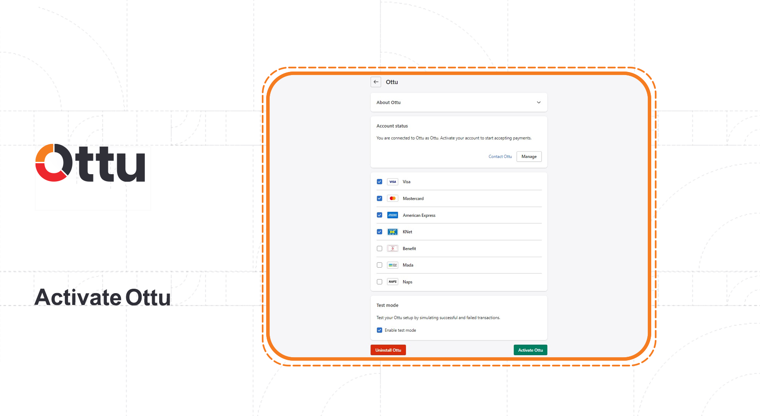Click the back arrow next to Ottu
760x416 pixels.
pyautogui.click(x=376, y=82)
